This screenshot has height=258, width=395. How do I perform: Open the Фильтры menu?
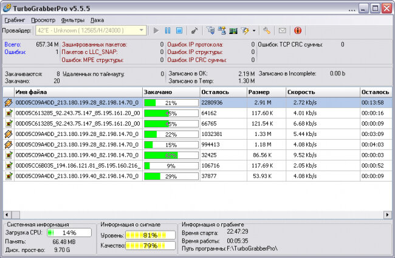72,20
